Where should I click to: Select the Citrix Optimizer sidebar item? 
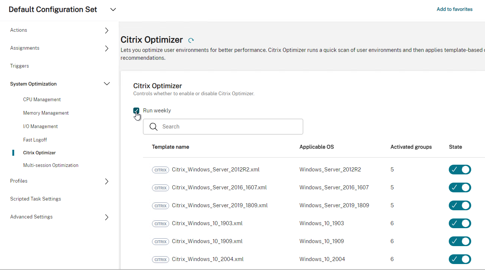pos(39,153)
